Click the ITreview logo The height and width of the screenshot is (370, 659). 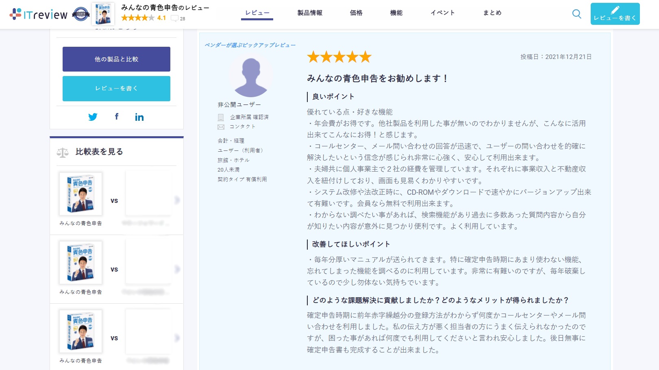[39, 14]
